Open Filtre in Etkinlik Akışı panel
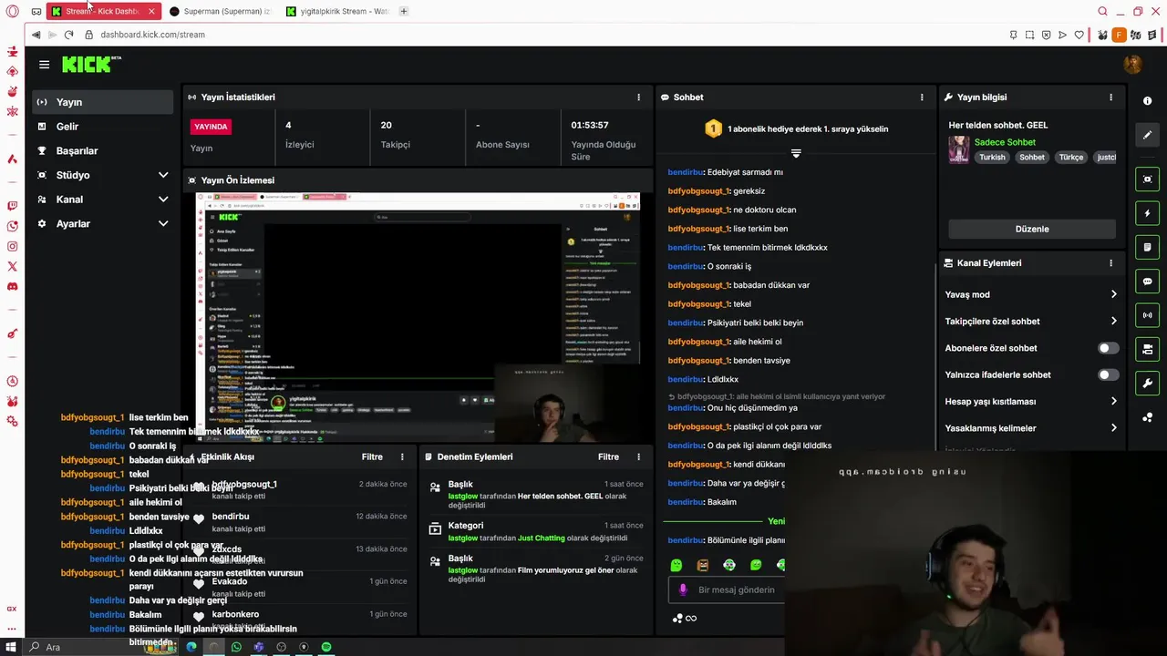Viewport: 1167px width, 656px height. [372, 456]
